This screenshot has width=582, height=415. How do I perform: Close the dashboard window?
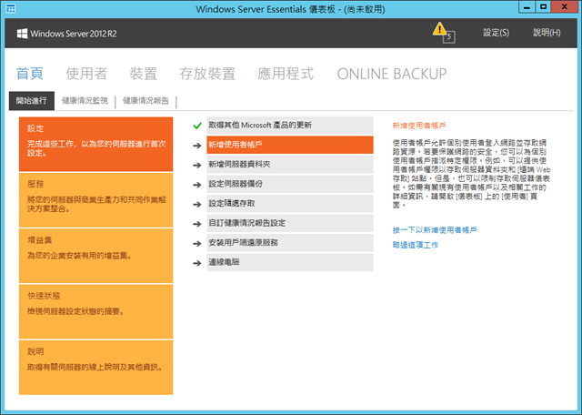point(564,7)
